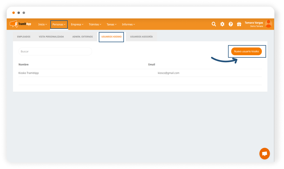Open the search magnifier icon

tap(214, 24)
